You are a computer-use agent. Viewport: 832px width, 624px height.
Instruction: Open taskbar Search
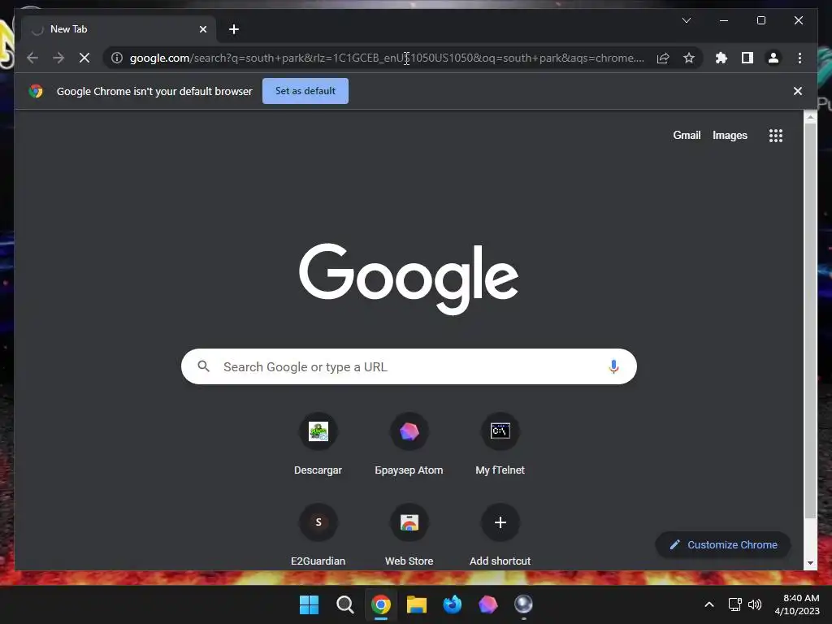click(344, 604)
